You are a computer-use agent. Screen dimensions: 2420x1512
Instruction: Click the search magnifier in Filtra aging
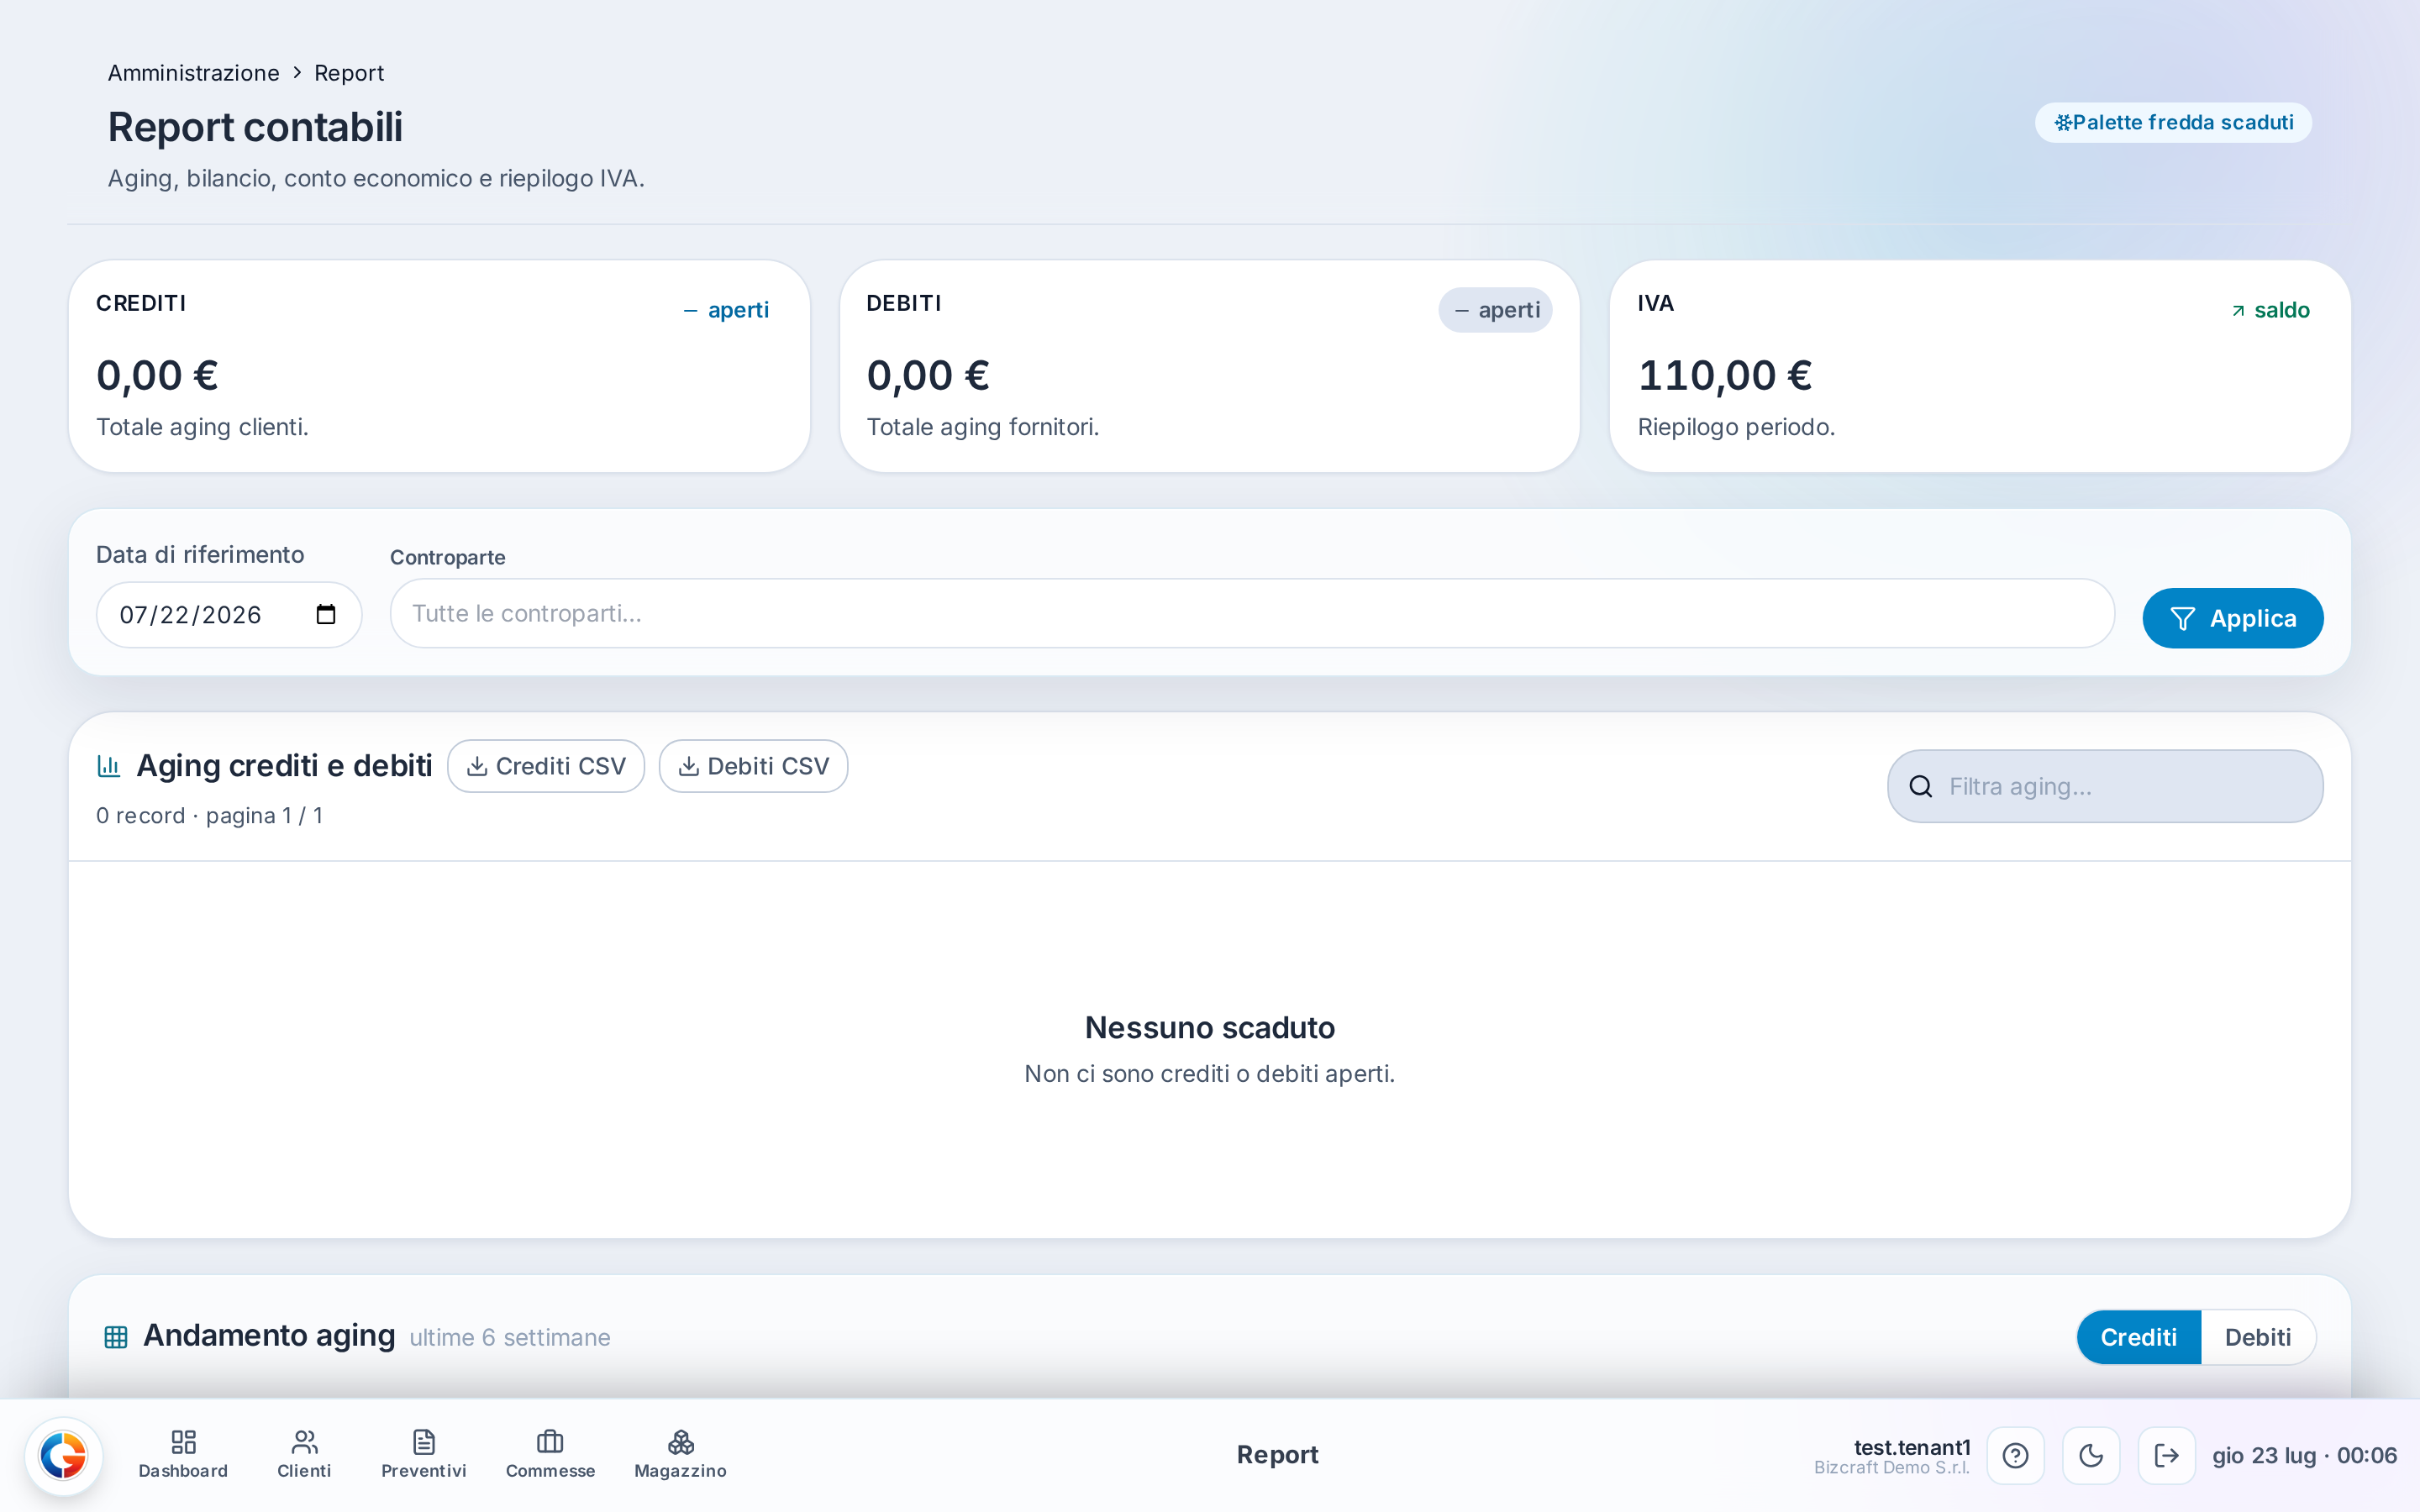coord(1920,786)
